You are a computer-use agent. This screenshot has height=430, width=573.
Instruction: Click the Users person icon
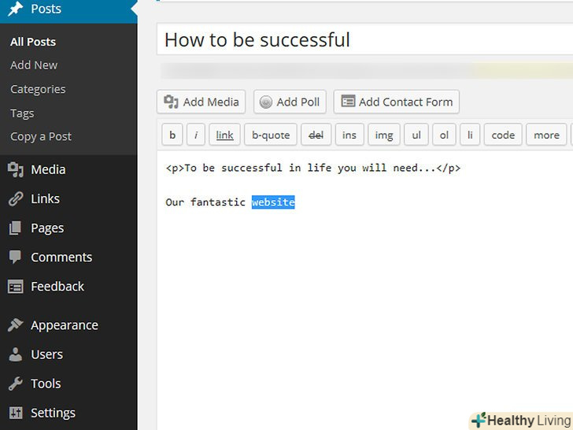[x=16, y=354]
